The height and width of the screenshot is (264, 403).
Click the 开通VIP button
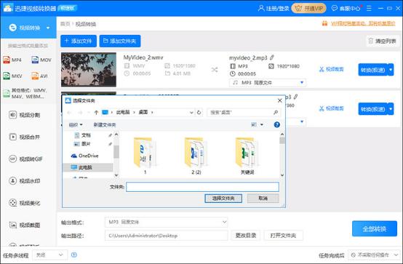click(x=309, y=8)
